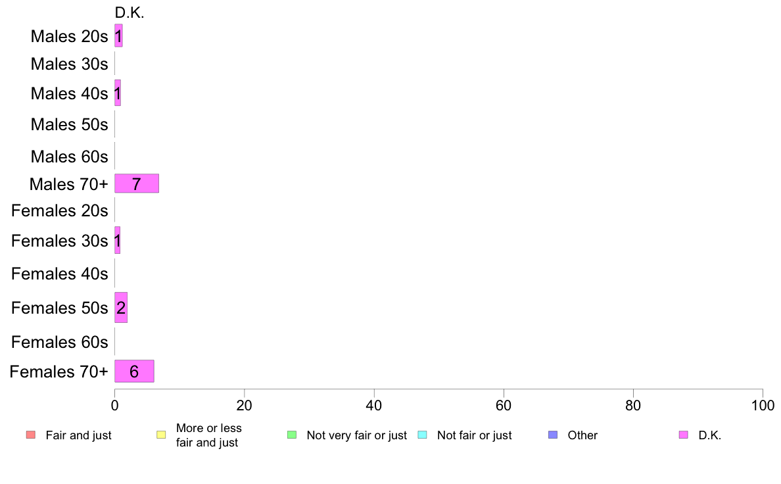Click the D.K. column header
The height and width of the screenshot is (484, 781).
130,13
